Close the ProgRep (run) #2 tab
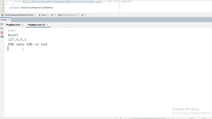Image resolution: width=212 pixels, height=119 pixels. tap(47, 25)
